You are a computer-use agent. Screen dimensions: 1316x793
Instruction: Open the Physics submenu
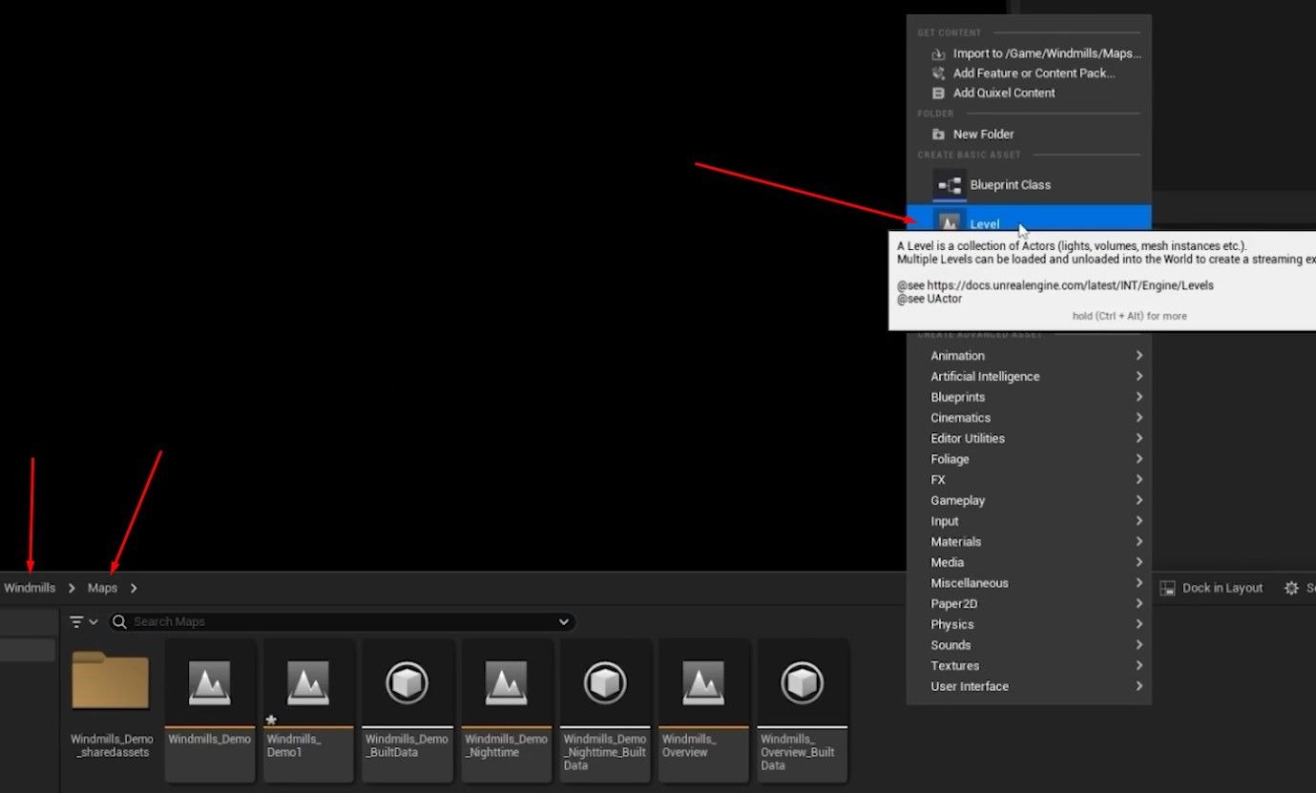coord(1029,625)
